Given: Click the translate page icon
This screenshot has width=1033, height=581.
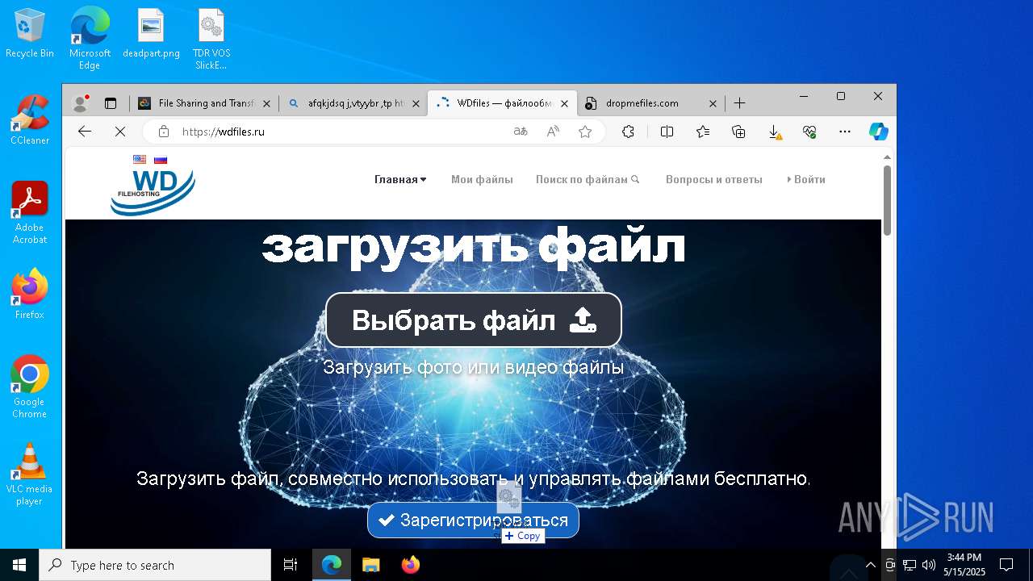Looking at the screenshot, I should pyautogui.click(x=521, y=132).
